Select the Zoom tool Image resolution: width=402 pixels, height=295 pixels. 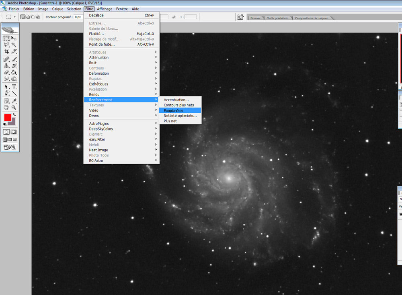point(14,108)
